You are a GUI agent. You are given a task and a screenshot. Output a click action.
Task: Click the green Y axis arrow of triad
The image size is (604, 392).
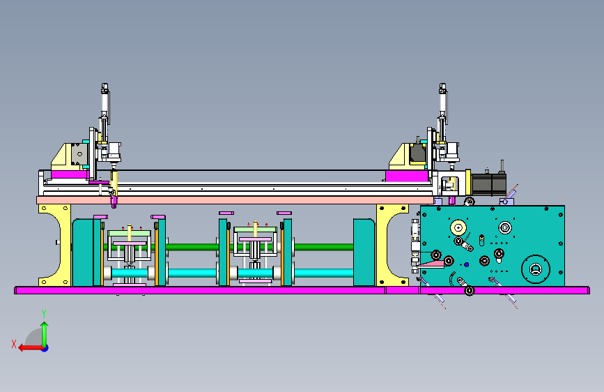(45, 334)
